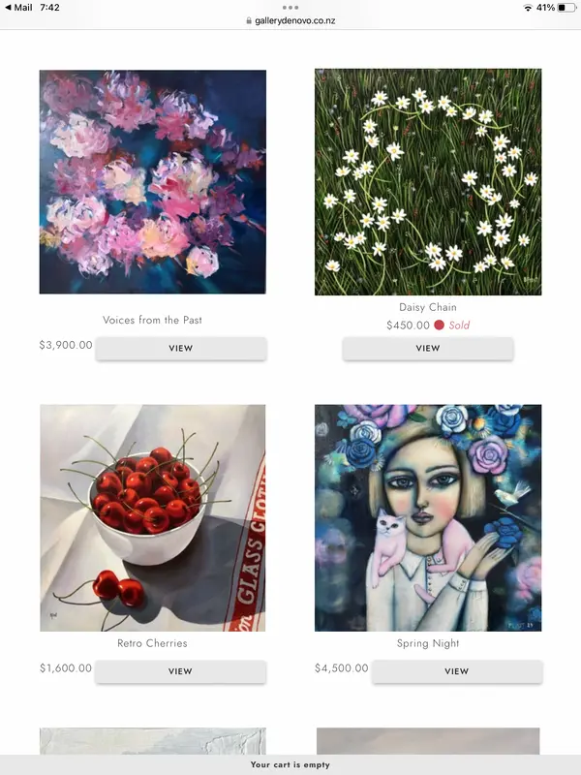Click the Spring Night title link
581x775 pixels.
428,643
